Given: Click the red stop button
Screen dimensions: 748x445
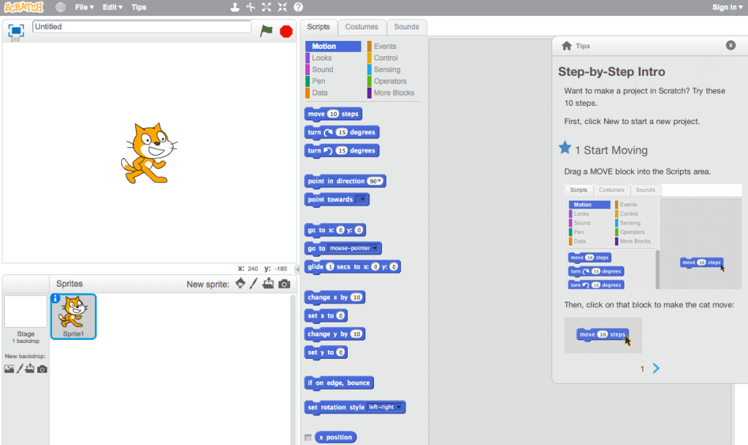Looking at the screenshot, I should (x=286, y=31).
